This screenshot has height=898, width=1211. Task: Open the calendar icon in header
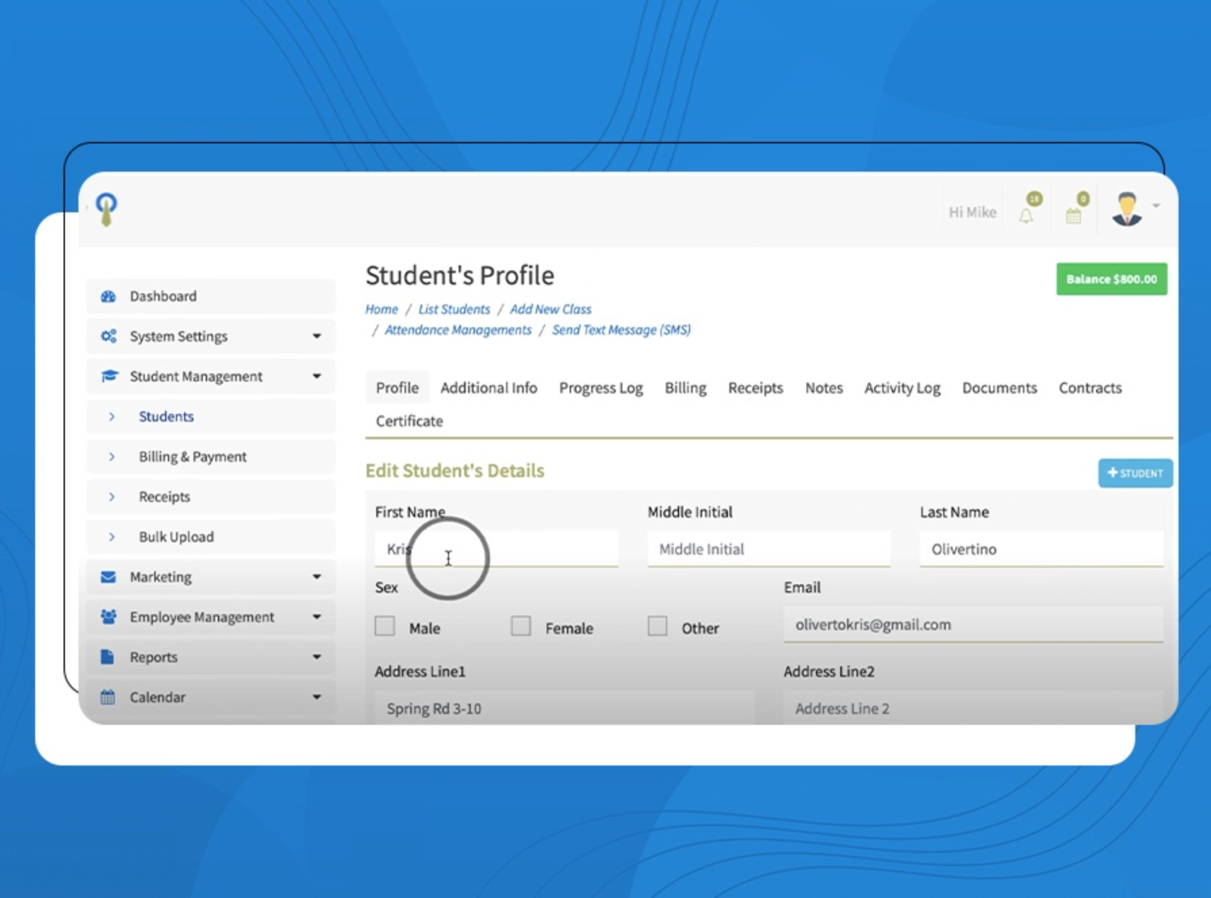1074,216
